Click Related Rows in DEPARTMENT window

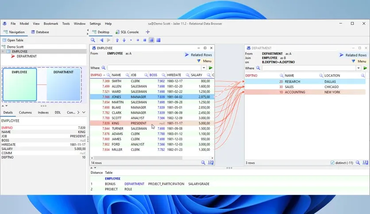353,55
